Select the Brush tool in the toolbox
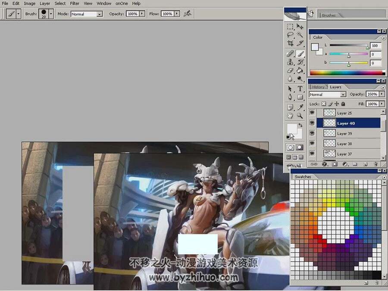 click(x=300, y=53)
